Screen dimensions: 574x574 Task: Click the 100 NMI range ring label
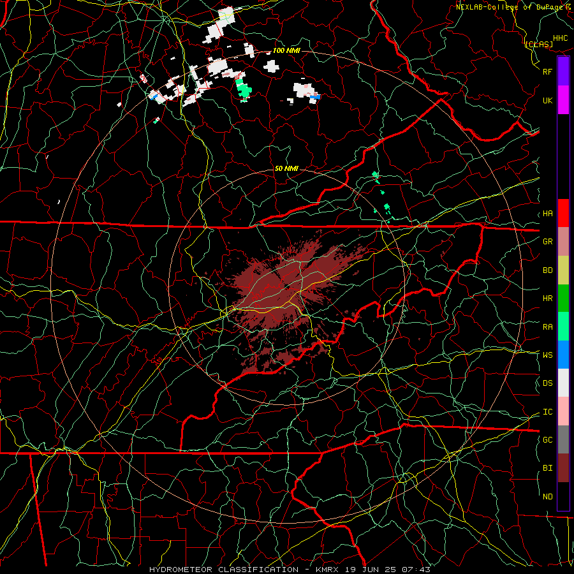pyautogui.click(x=286, y=50)
